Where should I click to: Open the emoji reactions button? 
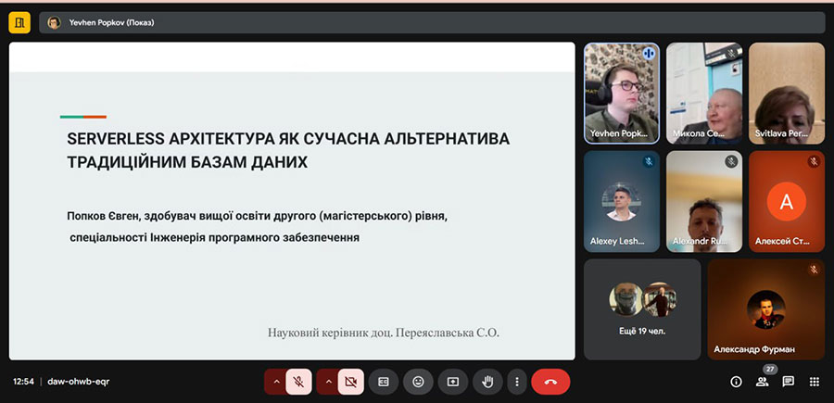tap(418, 382)
